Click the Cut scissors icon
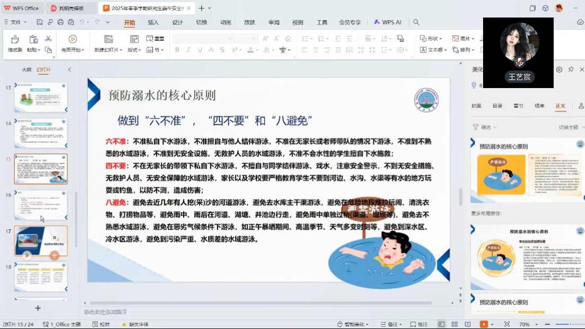 (48, 39)
